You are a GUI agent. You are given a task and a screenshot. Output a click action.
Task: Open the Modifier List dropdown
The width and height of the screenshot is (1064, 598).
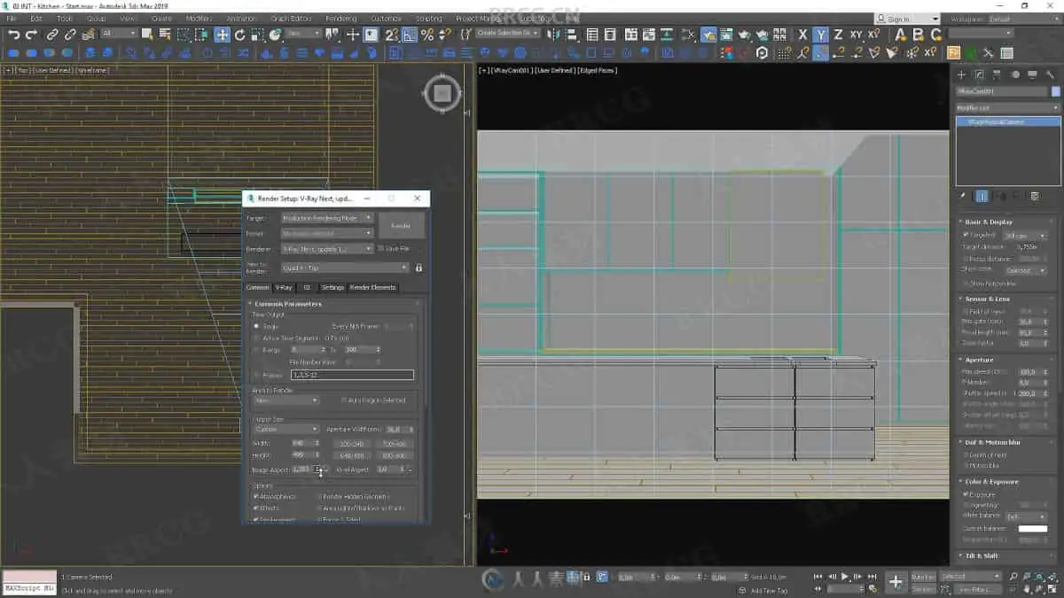point(1007,107)
